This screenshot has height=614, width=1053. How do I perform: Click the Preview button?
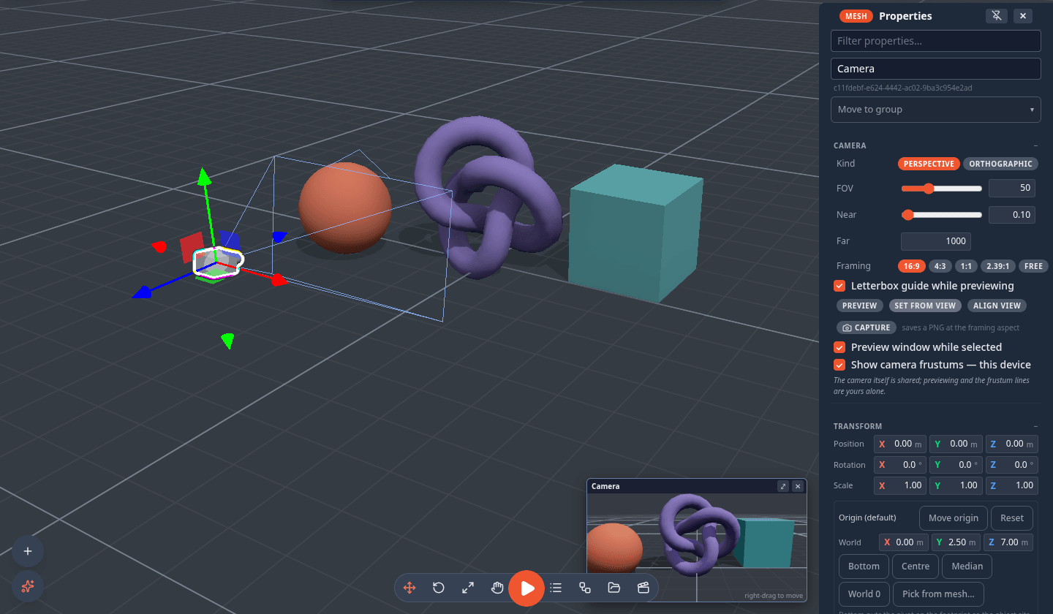point(859,306)
